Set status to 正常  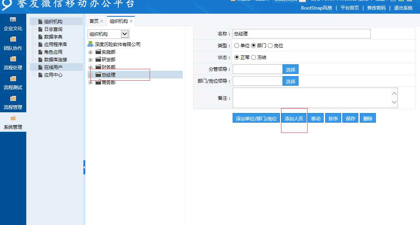(x=236, y=57)
